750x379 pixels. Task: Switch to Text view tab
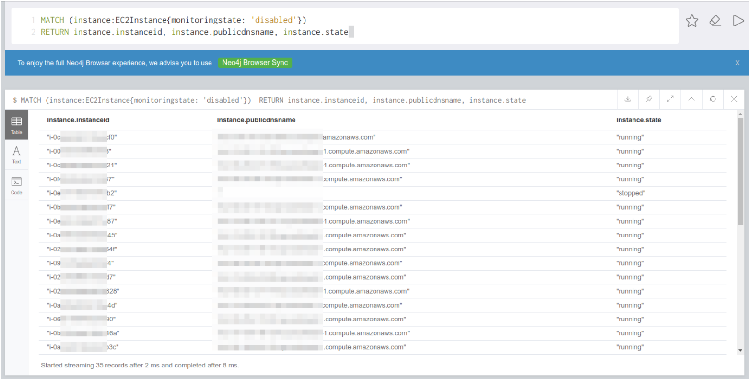[x=16, y=155]
